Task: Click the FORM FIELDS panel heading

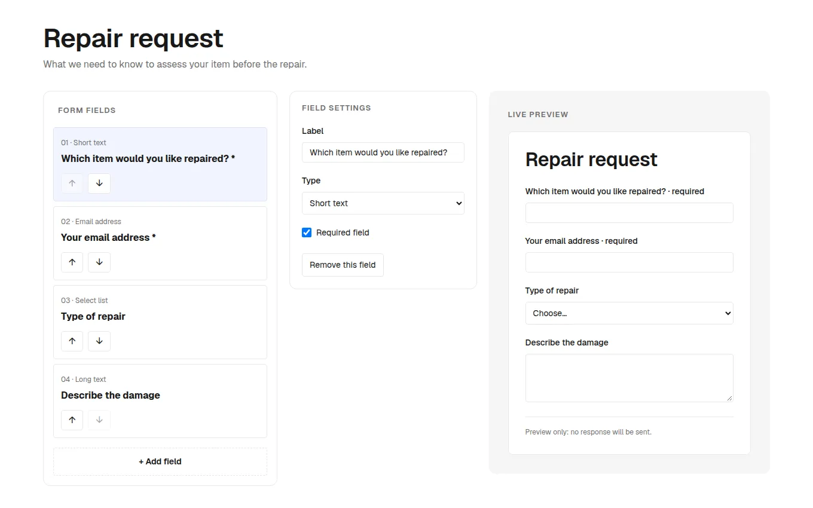Action: point(87,111)
